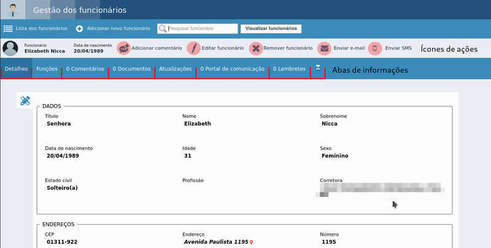Screen dimensions: 491x248
Task: Click the Enviar e-mail envelope icon
Action: (x=325, y=48)
